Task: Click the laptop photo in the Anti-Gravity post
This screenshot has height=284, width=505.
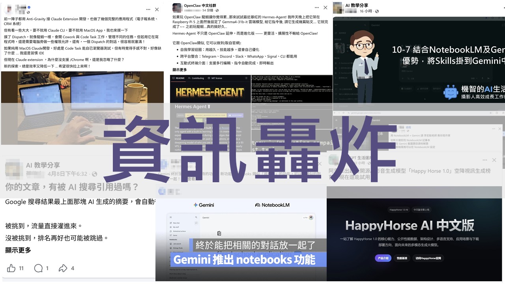Action: (x=82, y=108)
